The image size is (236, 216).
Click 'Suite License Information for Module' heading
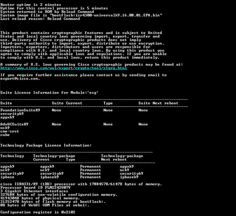[49, 93]
